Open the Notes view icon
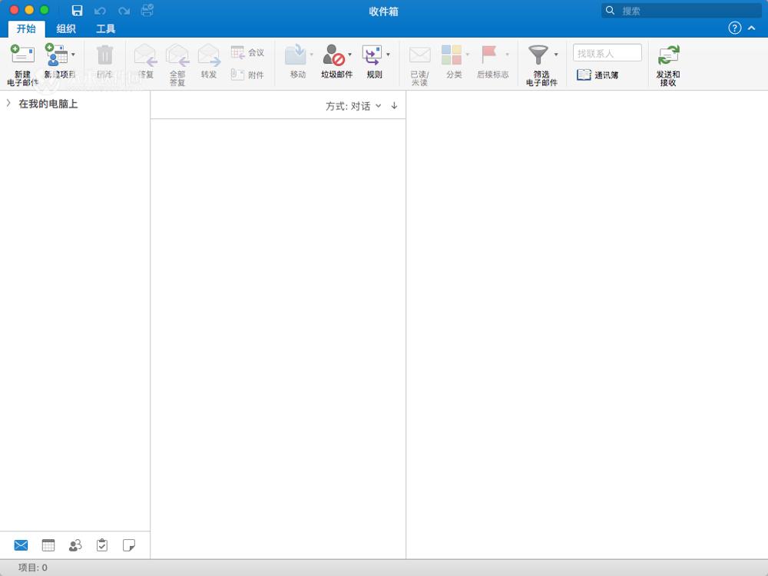 click(x=129, y=545)
